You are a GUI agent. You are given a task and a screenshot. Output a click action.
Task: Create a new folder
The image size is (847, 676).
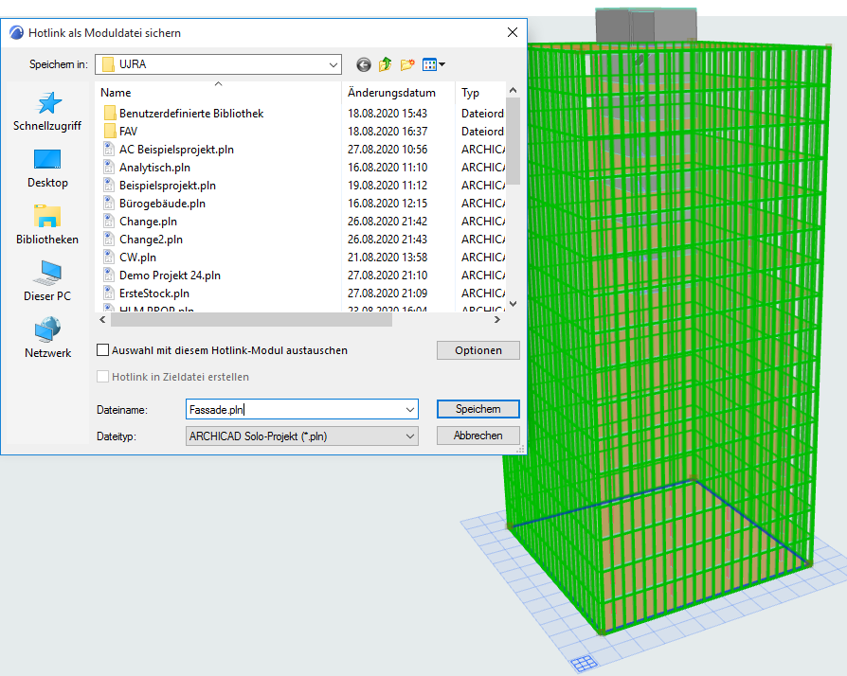click(408, 64)
